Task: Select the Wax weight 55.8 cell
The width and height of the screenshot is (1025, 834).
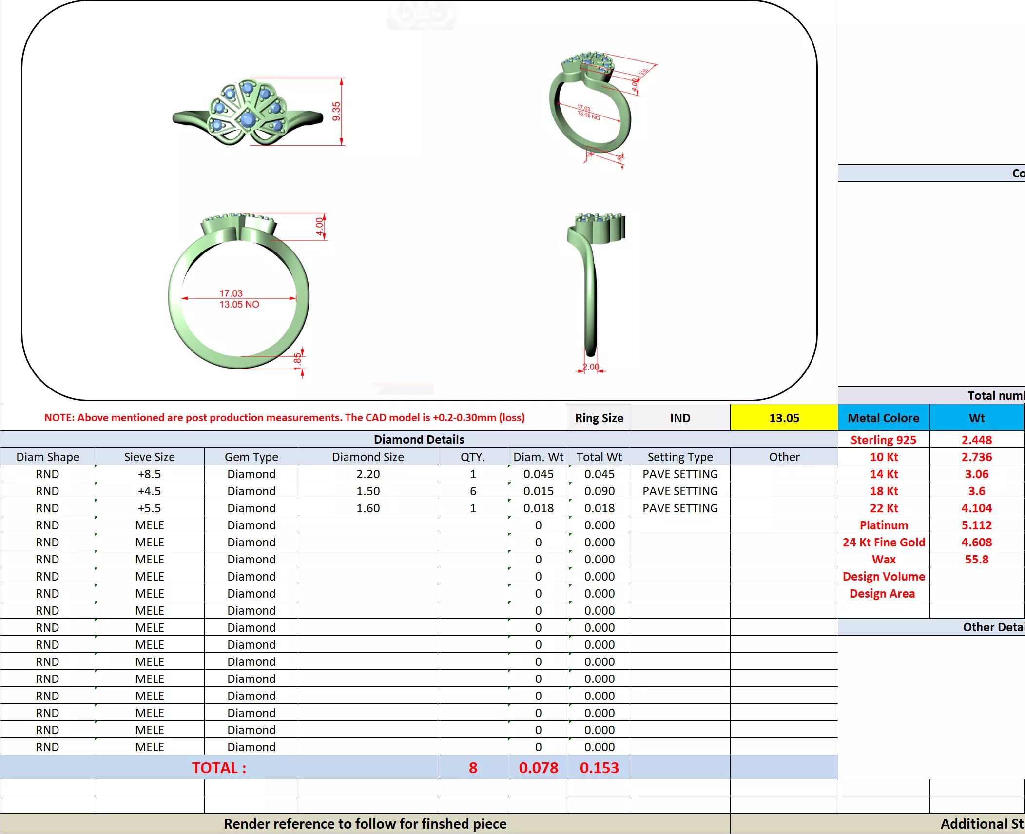Action: click(x=976, y=559)
